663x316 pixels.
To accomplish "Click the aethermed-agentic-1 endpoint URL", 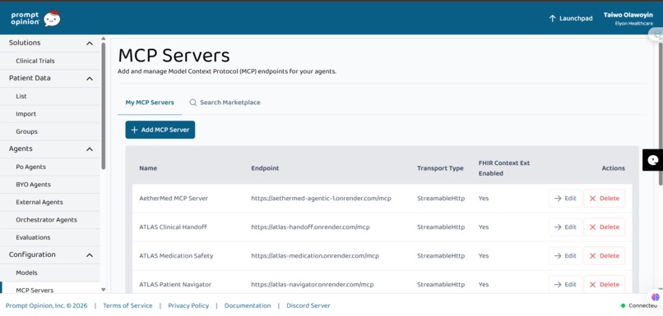I will coord(321,199).
